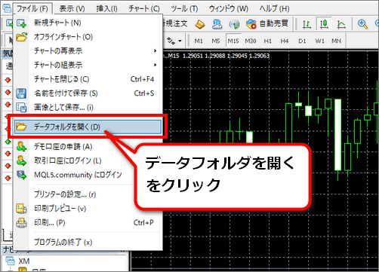Select the M1 timeframe

pos(199,41)
